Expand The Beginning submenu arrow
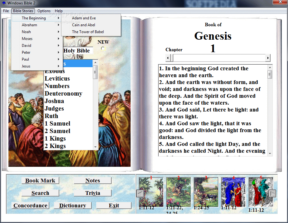Image resolution: width=288 pixels, height=223 pixels. [x=58, y=18]
